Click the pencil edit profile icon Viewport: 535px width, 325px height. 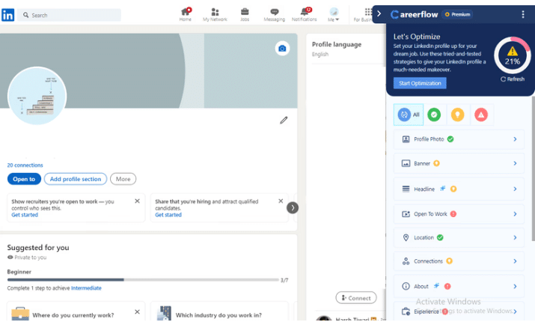point(284,120)
